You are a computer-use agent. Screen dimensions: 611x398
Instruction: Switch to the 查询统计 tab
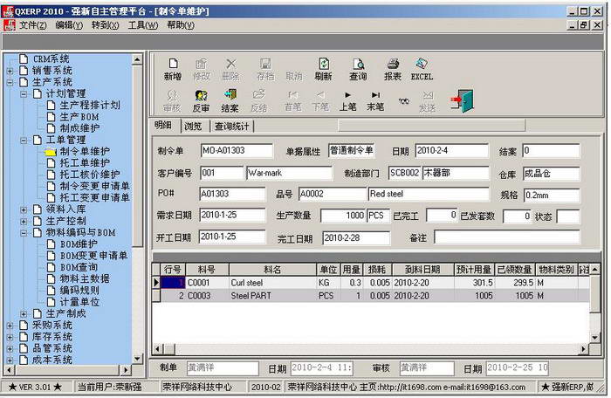click(231, 127)
